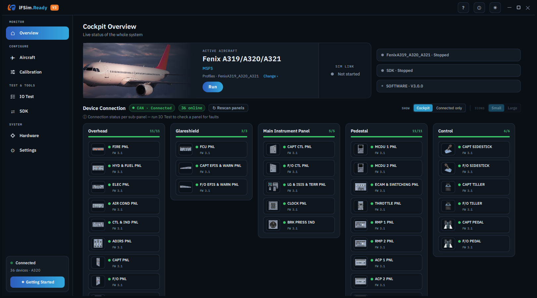Click the Run button
537x298 pixels.
tap(213, 87)
